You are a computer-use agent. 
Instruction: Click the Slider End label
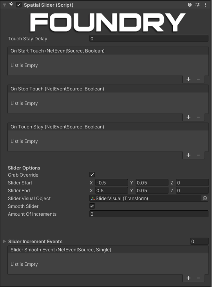tap(19, 191)
